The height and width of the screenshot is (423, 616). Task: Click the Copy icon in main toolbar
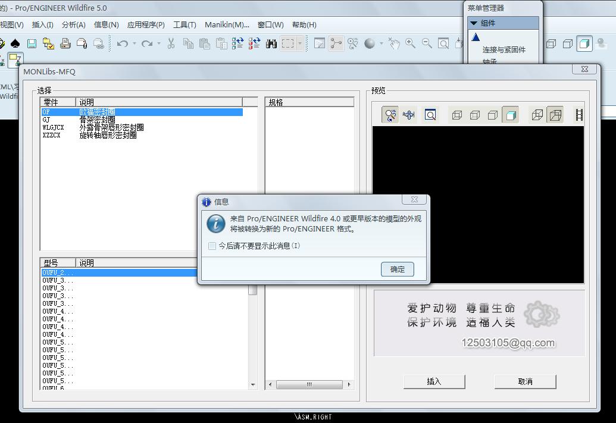188,43
